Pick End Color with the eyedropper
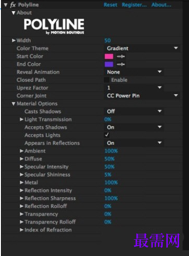 click(x=121, y=64)
